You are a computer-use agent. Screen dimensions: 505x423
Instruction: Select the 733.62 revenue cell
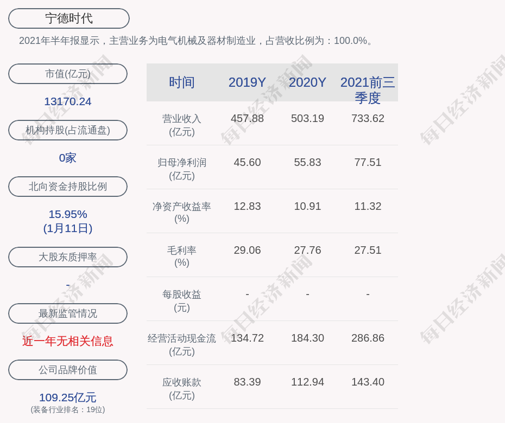(368, 118)
